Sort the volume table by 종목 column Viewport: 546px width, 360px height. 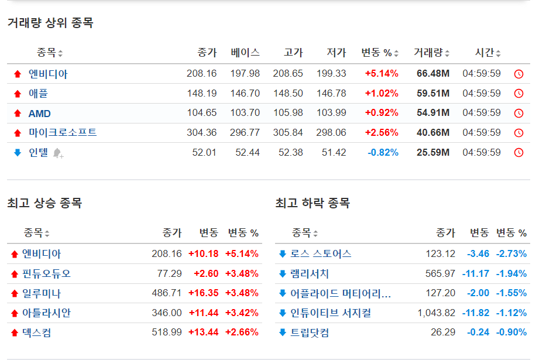tap(50, 53)
